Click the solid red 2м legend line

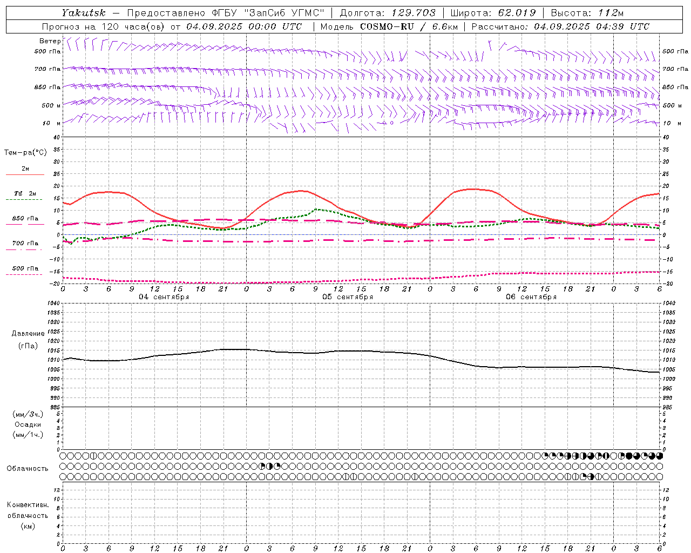25,175
